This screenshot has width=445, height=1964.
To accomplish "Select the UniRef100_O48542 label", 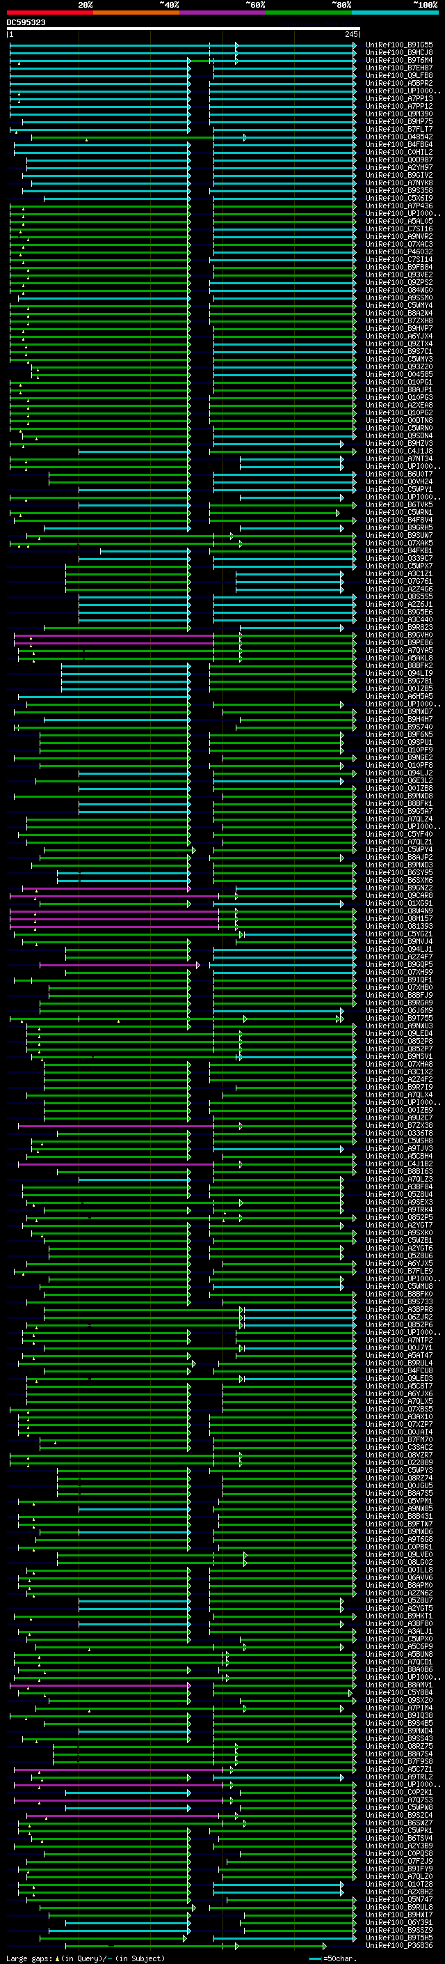I will (x=399, y=137).
